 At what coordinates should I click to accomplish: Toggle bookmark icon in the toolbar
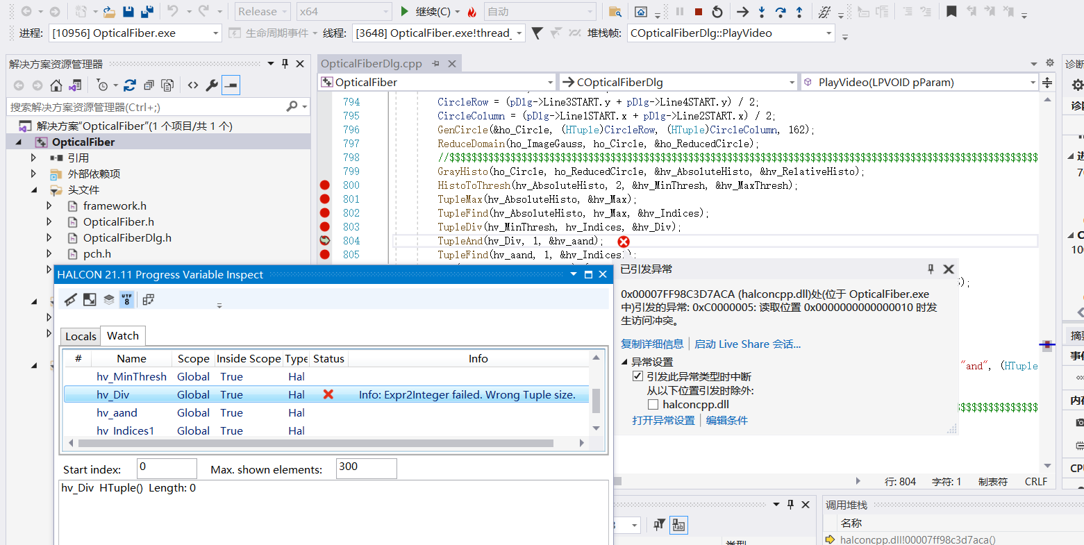951,12
